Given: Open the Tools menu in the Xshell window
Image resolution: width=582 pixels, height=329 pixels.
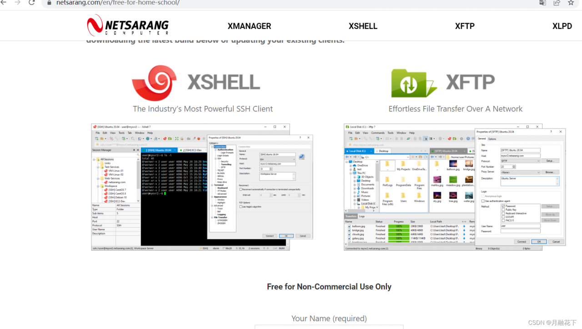Looking at the screenshot, I should tap(122, 133).
